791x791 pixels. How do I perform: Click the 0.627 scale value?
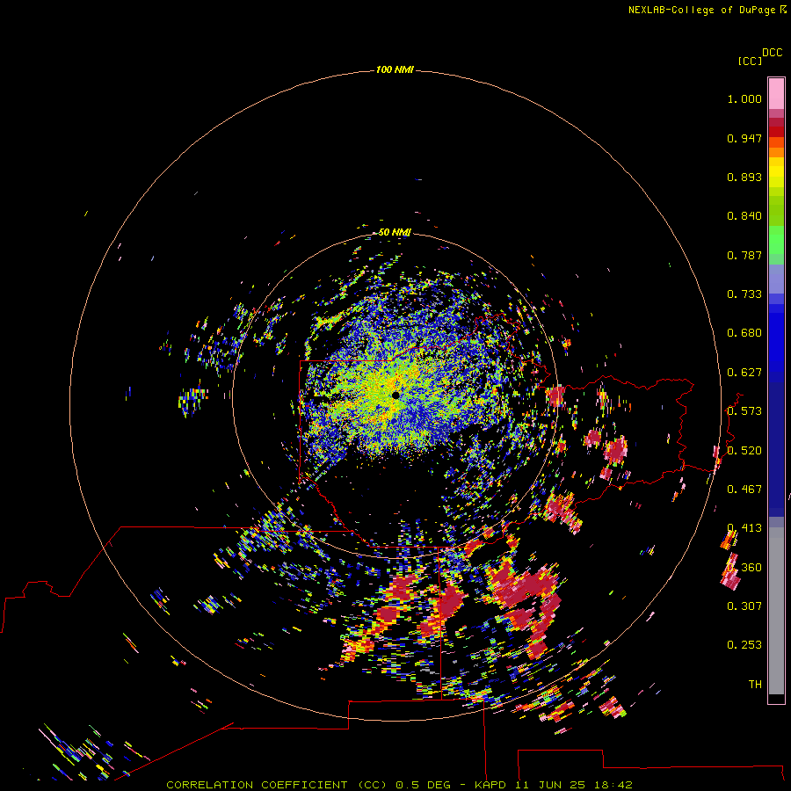click(744, 373)
